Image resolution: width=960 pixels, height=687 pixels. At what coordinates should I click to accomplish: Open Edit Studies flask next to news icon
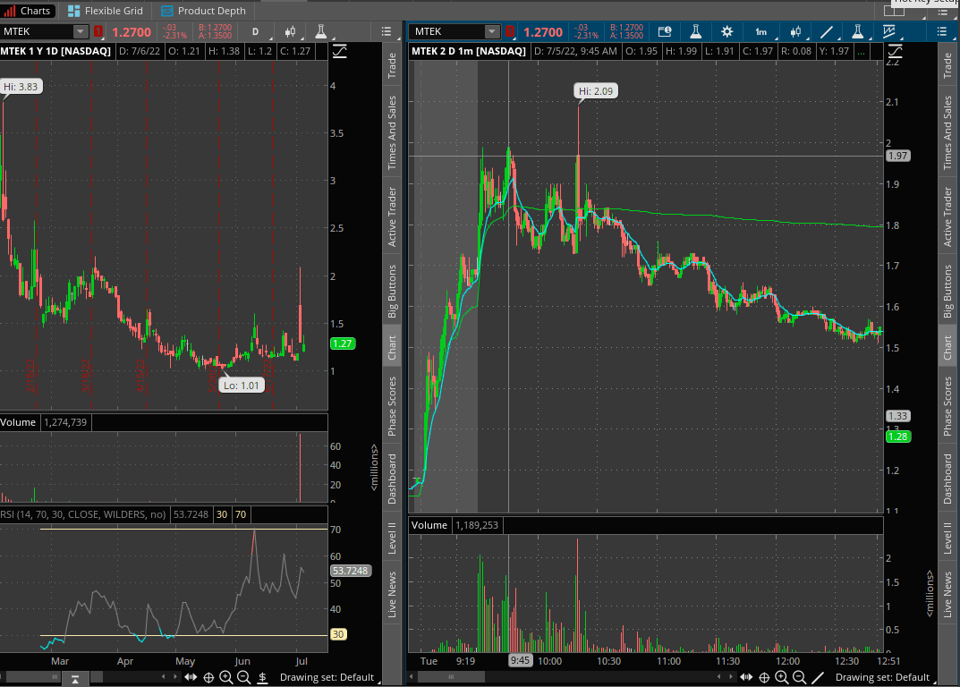click(x=695, y=32)
